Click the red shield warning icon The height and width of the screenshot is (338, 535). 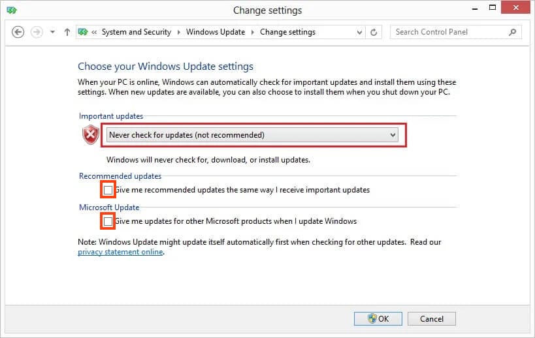pos(90,135)
